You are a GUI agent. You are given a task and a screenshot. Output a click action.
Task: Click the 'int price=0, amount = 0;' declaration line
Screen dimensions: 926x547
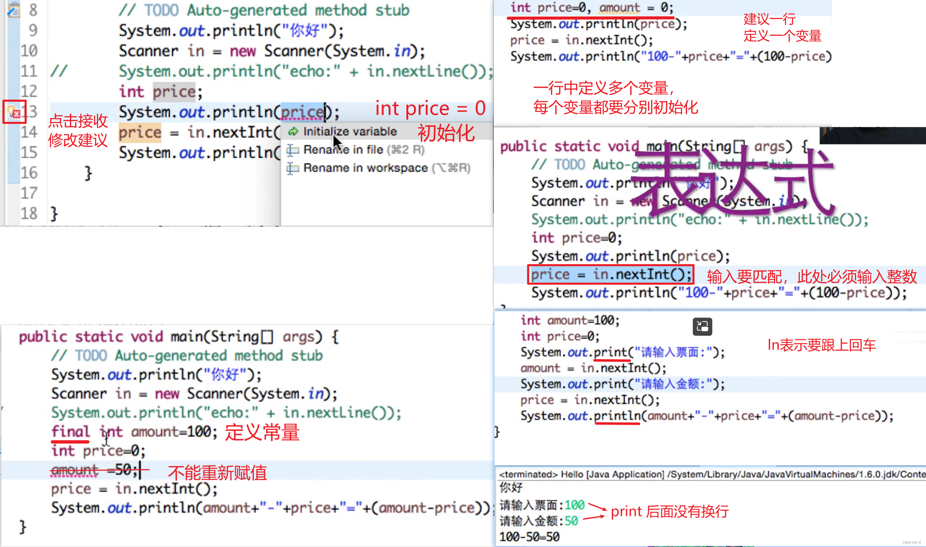(592, 8)
